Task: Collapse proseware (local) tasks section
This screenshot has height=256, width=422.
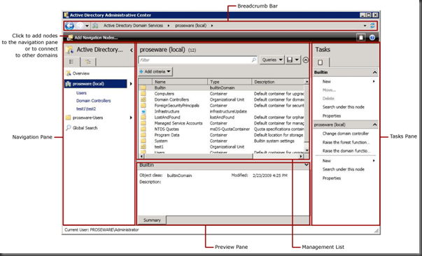Action: point(374,125)
